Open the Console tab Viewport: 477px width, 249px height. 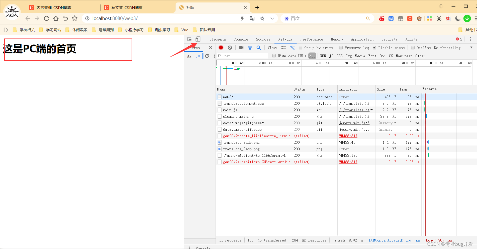coord(241,39)
